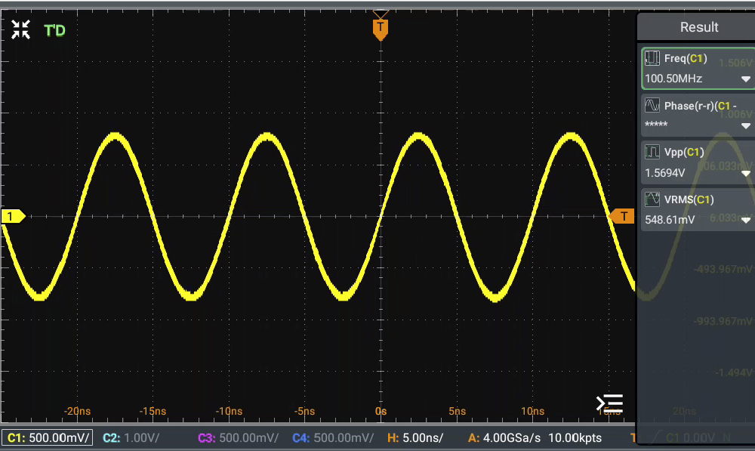The image size is (755, 451).
Task: Click the collapse arrows icon in top-left corner
Action: [x=20, y=30]
